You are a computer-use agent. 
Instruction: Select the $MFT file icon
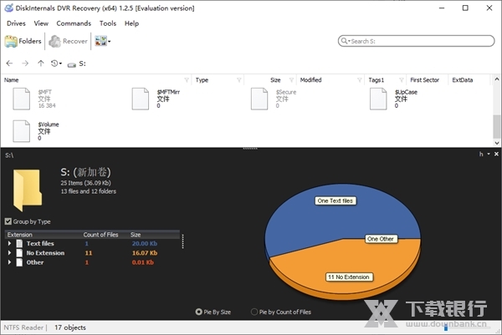click(23, 99)
